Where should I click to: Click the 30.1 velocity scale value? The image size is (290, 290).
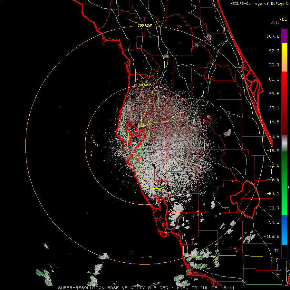tap(274, 108)
